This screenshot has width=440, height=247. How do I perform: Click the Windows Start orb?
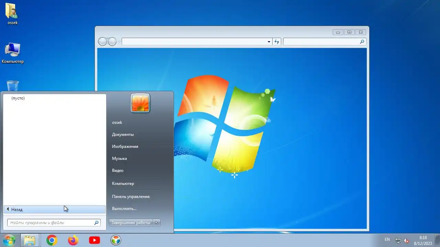[x=9, y=240]
